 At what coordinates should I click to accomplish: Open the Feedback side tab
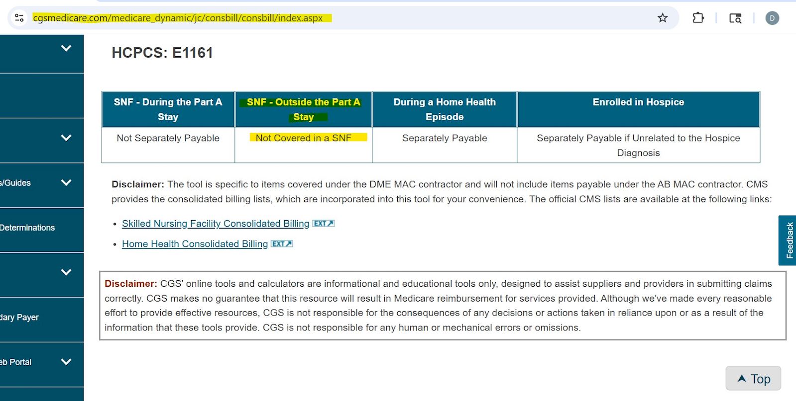[x=789, y=241]
